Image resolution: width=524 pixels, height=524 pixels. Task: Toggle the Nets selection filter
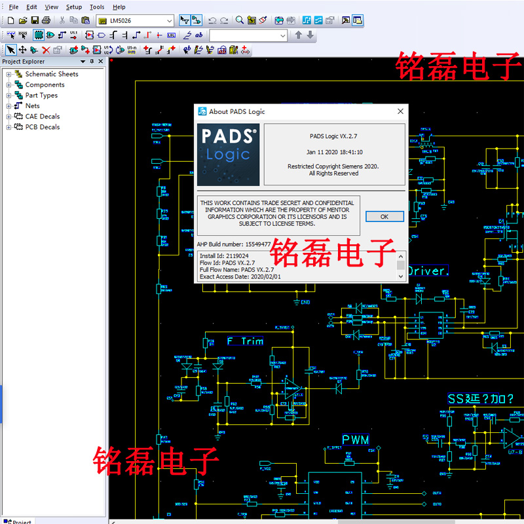click(x=62, y=35)
